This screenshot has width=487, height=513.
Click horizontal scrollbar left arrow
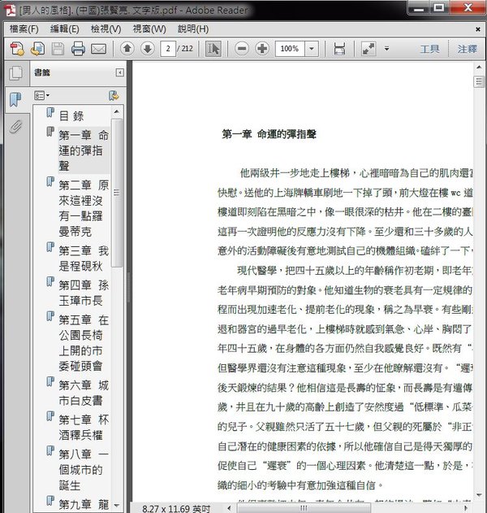pos(229,508)
